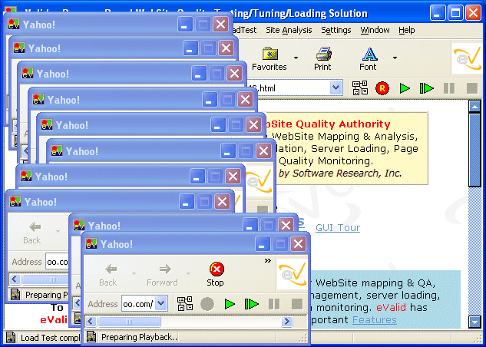The height and width of the screenshot is (347, 486).
Task: Click left scroll arrow in 'Preparing P' window
Action: tap(15, 279)
